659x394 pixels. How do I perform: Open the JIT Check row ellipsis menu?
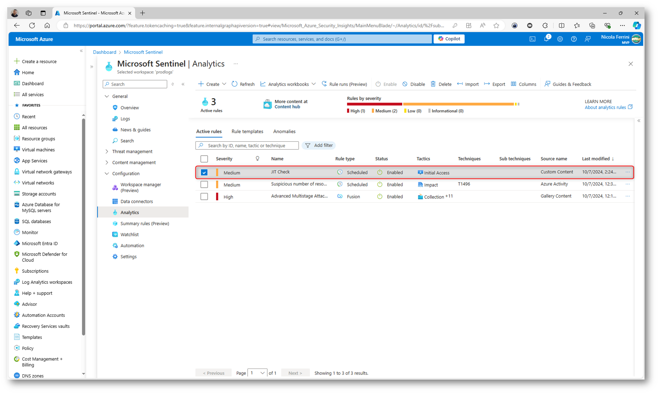(628, 172)
